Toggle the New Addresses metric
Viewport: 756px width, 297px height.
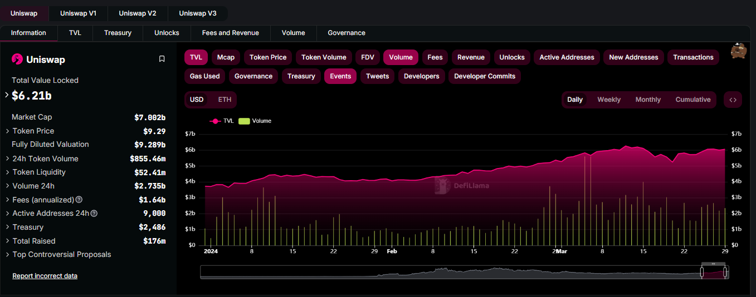click(x=633, y=57)
